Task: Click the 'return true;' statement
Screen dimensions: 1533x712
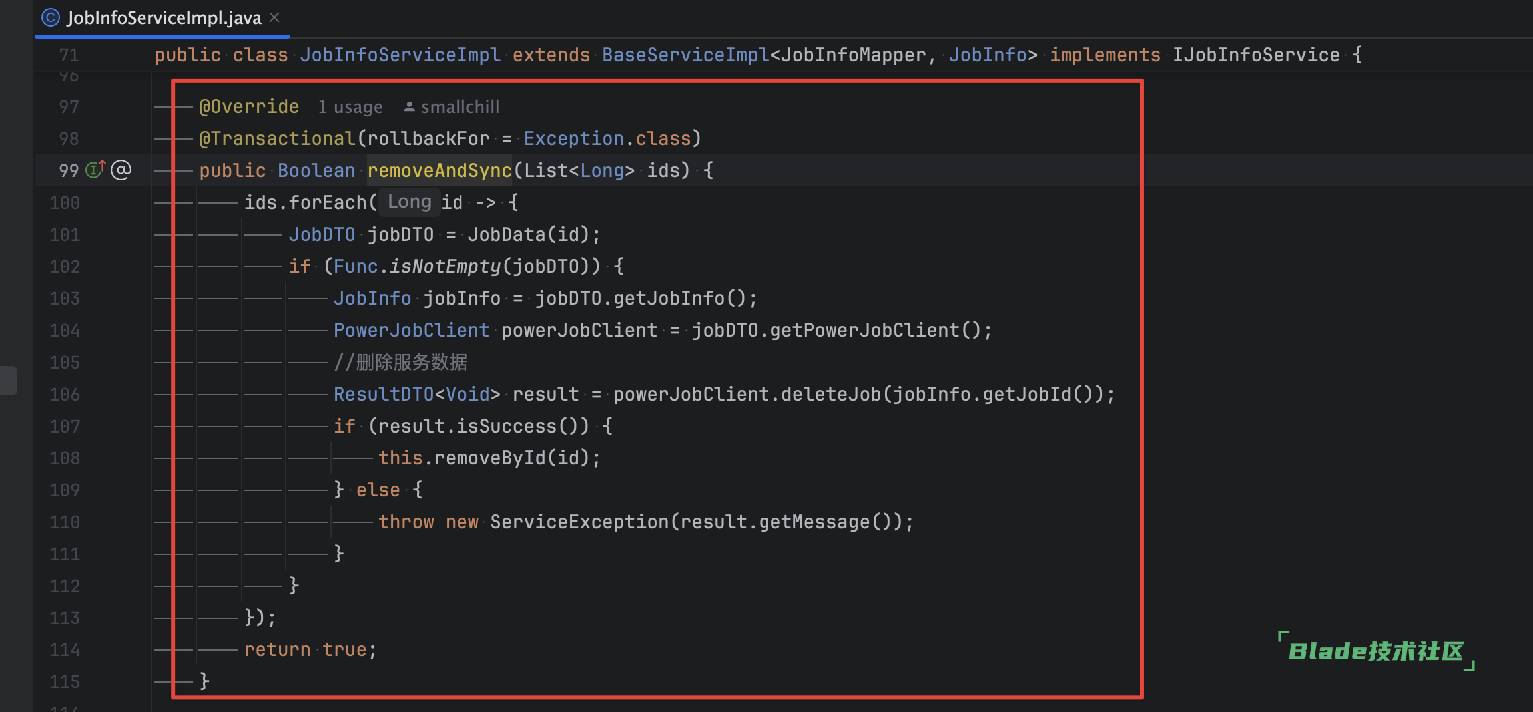Action: coord(310,649)
